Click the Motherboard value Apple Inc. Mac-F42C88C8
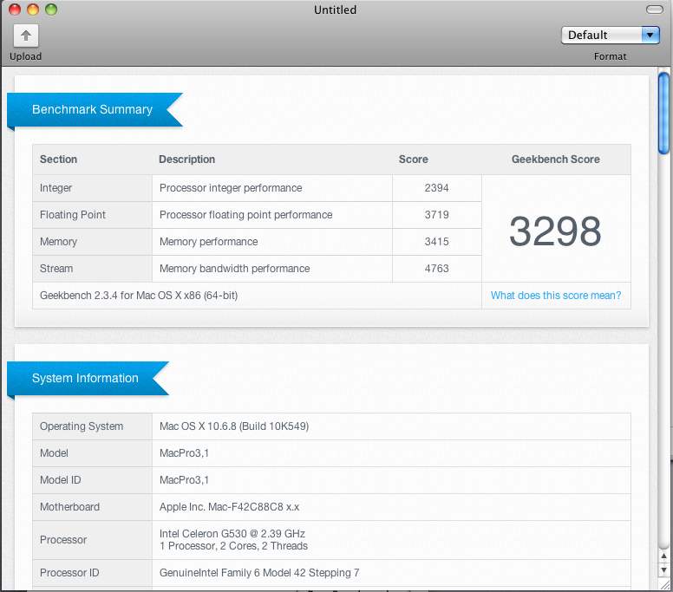Screen dimensions: 673x592 click(229, 507)
